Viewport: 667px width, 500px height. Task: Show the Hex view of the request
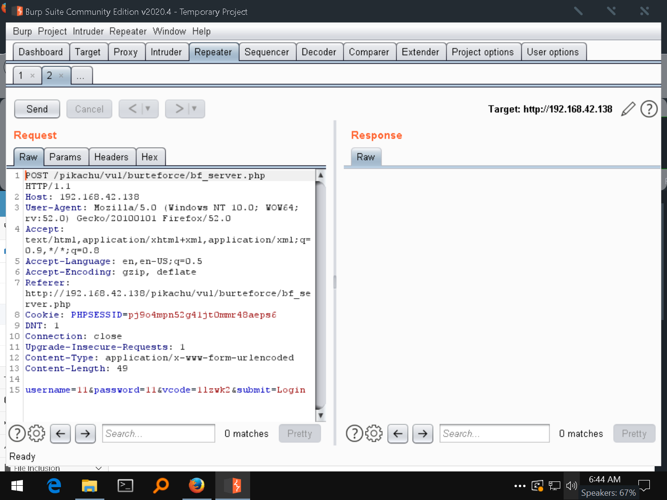[x=150, y=157]
